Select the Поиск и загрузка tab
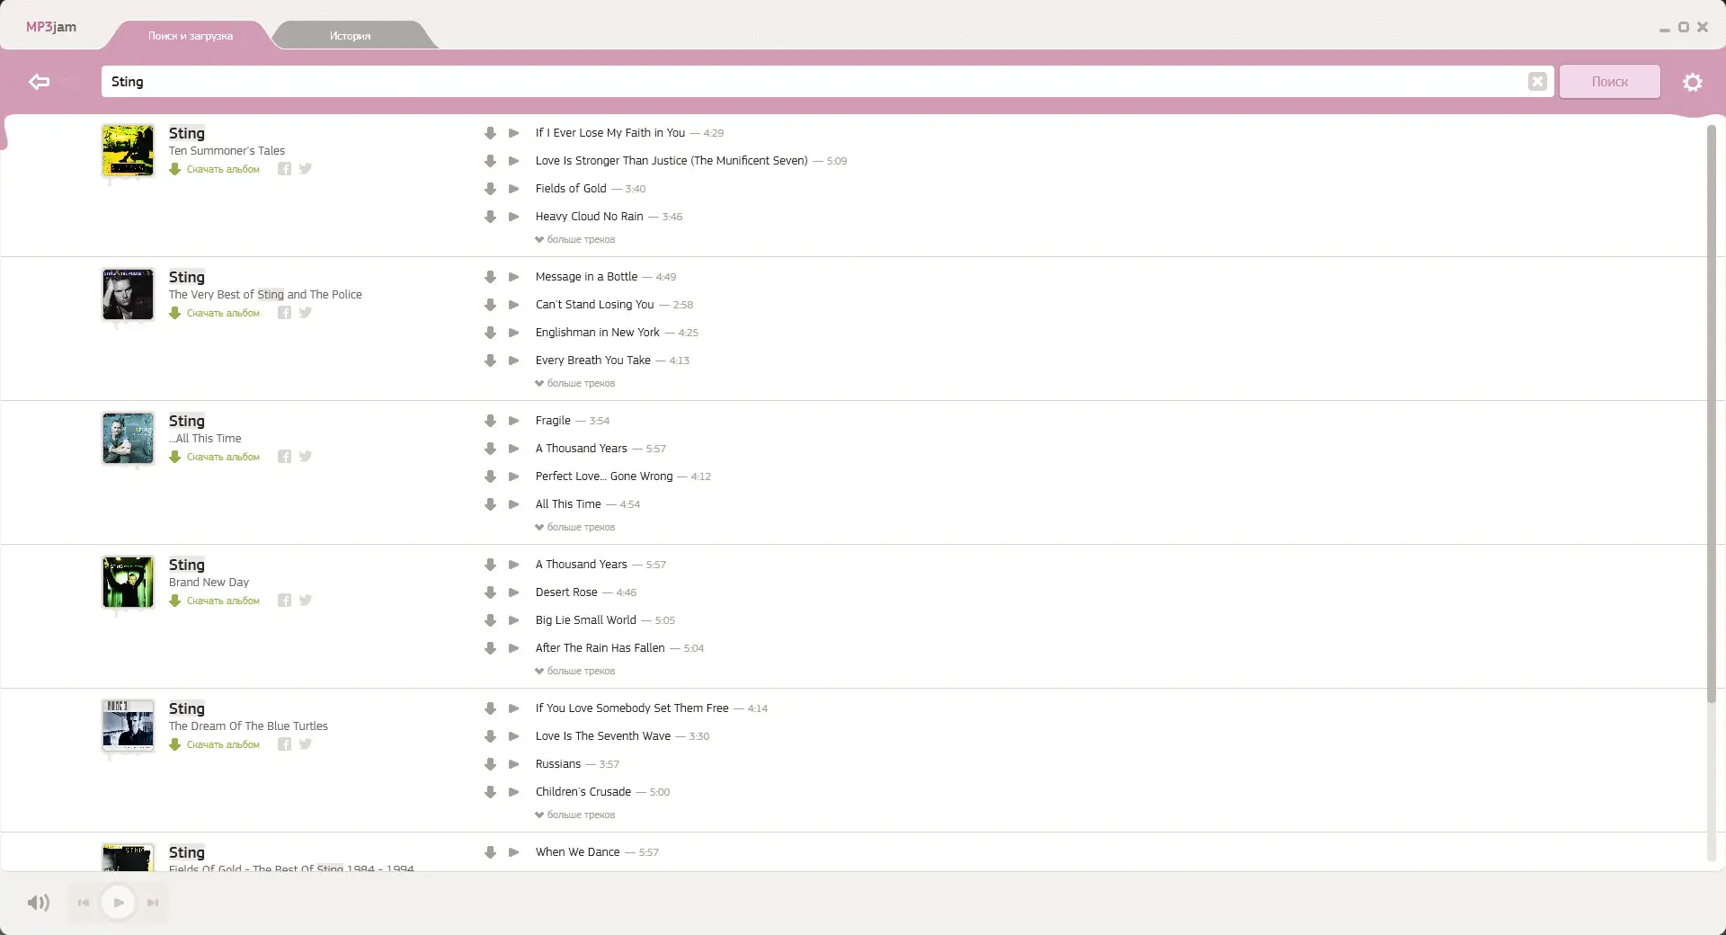This screenshot has height=935, width=1726. point(191,36)
